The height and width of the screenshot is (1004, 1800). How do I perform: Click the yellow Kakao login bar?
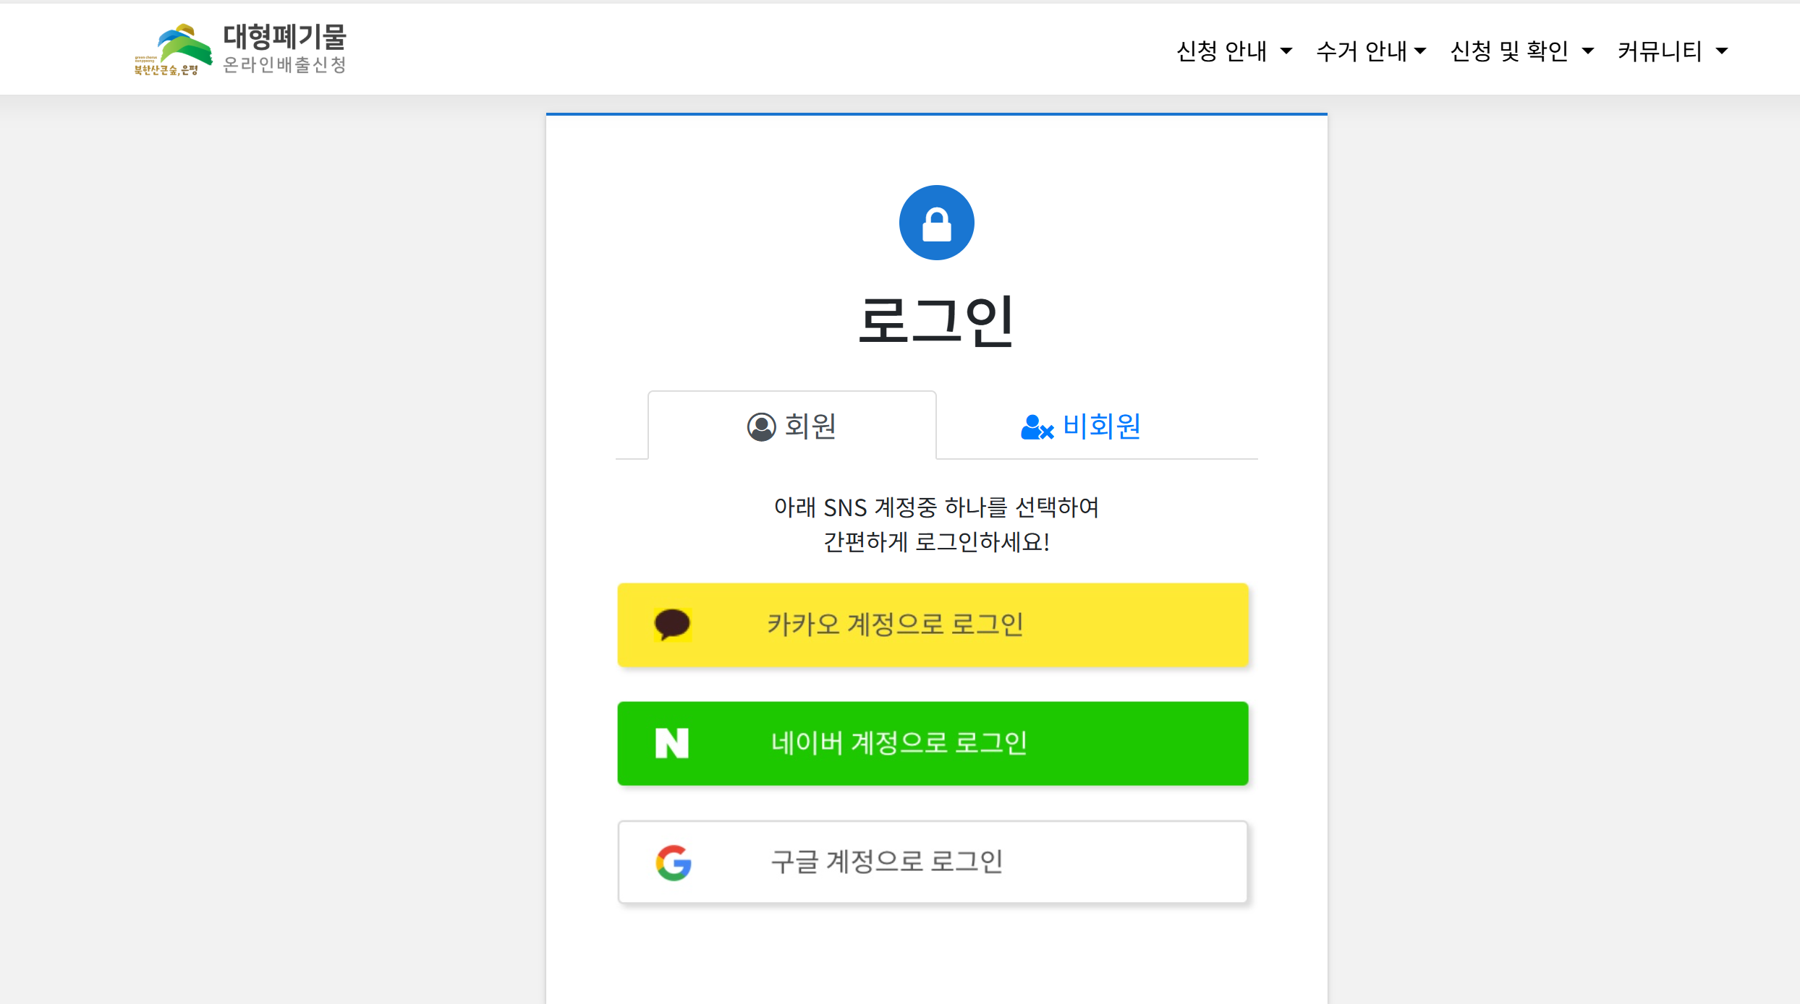(933, 625)
